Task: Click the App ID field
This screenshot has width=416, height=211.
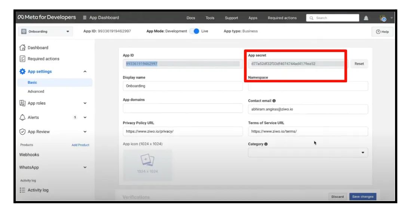Action: [183, 64]
